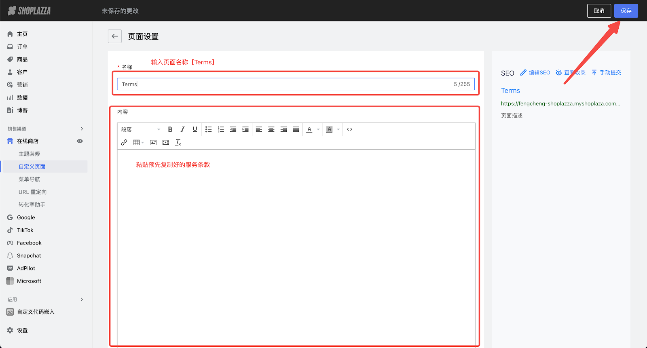Open the 编辑SEO link

[x=535, y=73]
